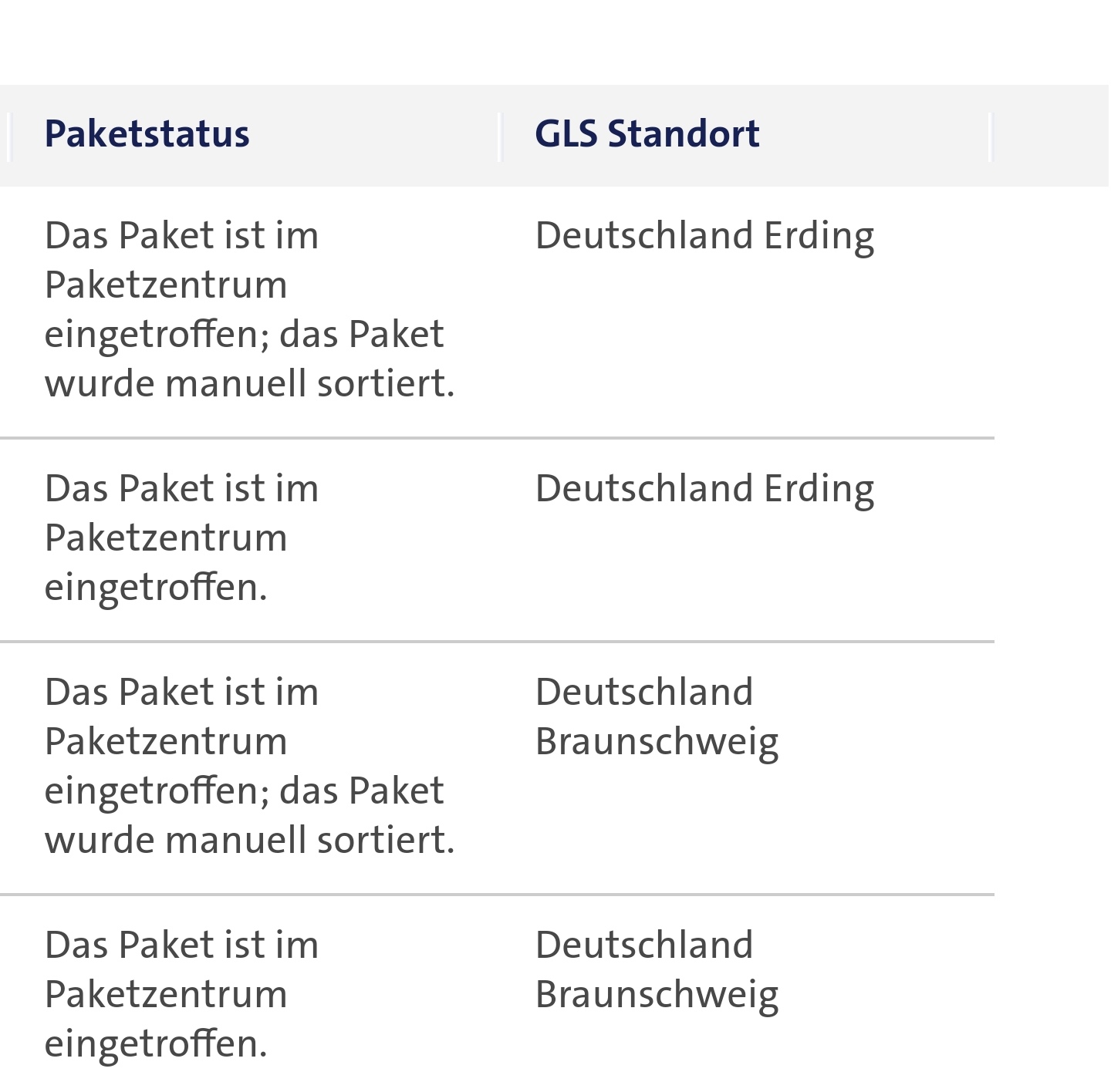Click the separator line below the second row
Screen dimensions: 1111x1082
coord(497,642)
